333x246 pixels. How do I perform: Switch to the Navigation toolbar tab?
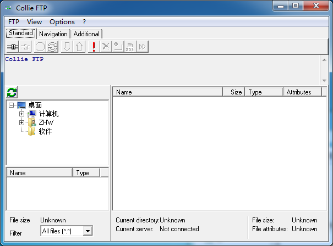pos(53,34)
